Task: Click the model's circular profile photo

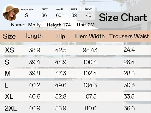Action: (11, 13)
